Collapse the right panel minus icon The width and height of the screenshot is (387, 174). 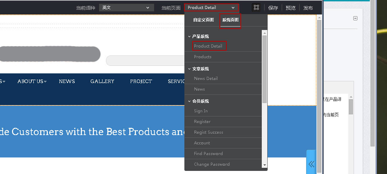click(355, 18)
